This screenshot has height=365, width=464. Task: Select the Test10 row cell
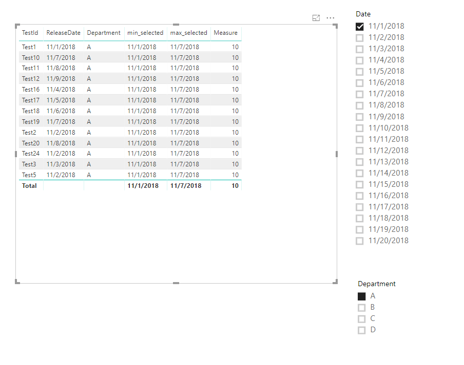[x=30, y=57]
